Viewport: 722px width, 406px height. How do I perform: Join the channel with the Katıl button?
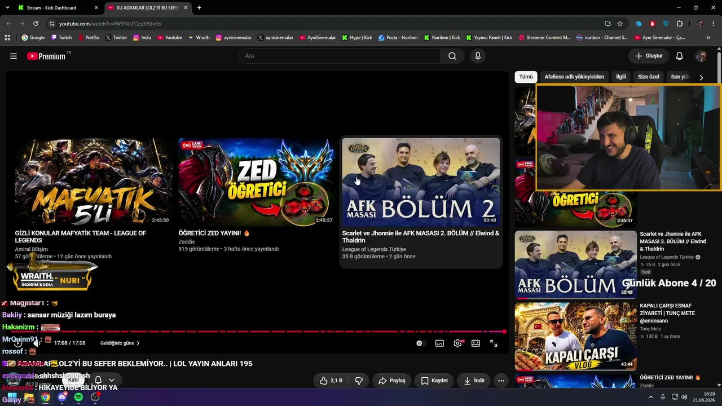tap(73, 380)
